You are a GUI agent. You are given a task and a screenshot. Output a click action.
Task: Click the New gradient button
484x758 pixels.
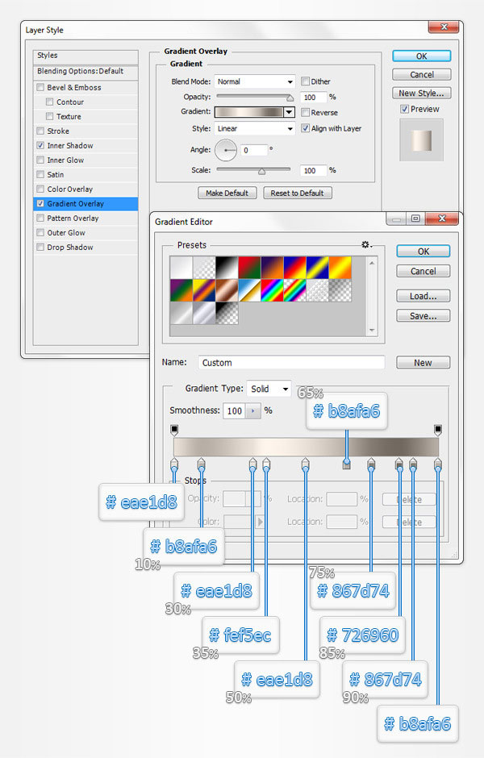[x=423, y=363]
